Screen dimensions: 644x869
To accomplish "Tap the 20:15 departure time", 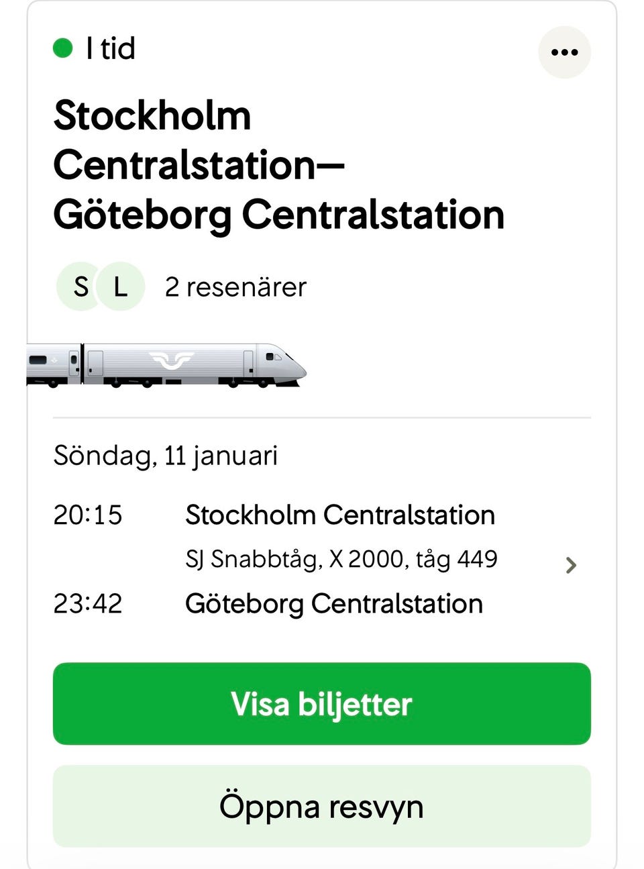I will point(88,515).
